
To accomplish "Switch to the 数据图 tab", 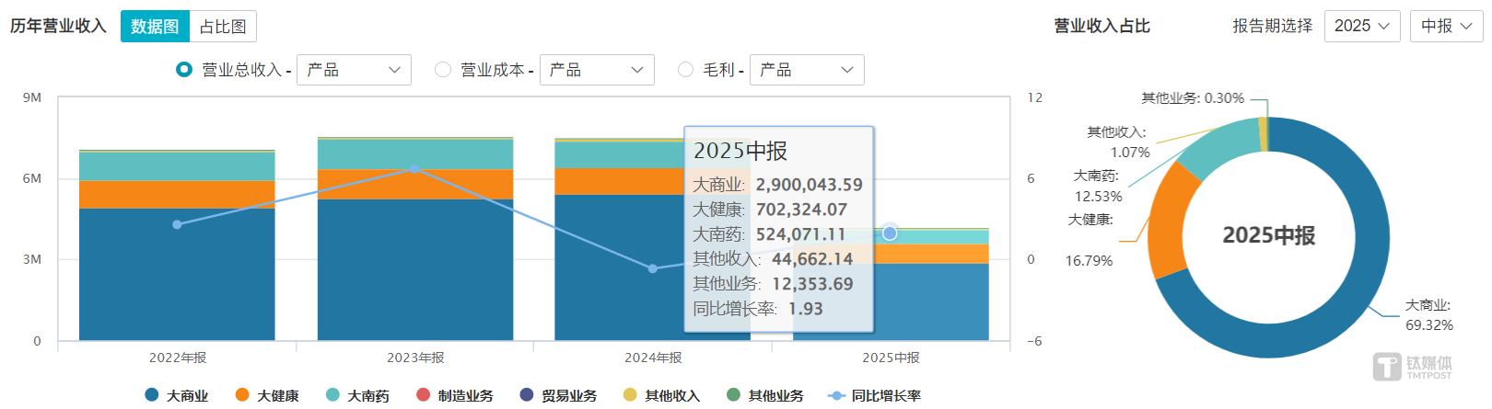I will pos(155,27).
